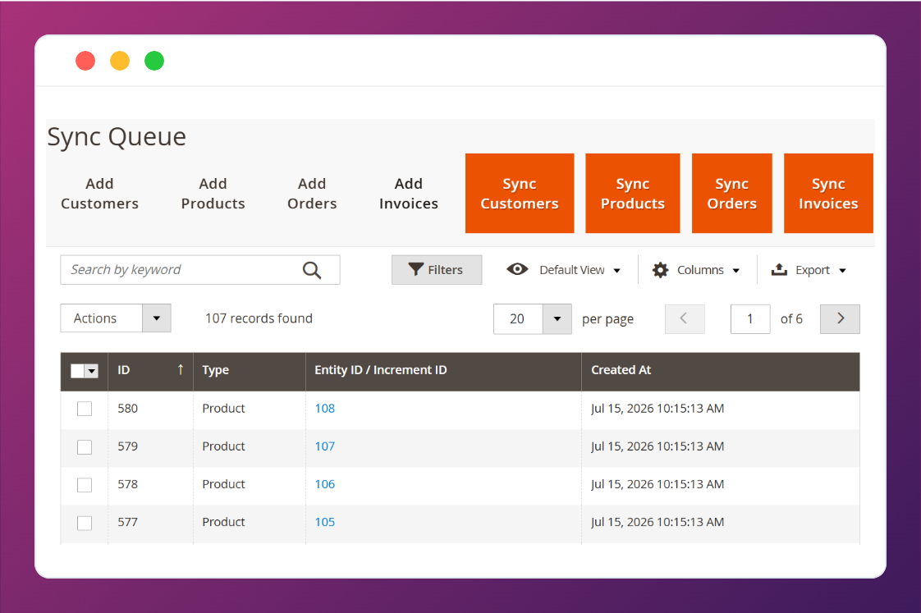Open entity link 105
This screenshot has width=921, height=613.
click(325, 522)
